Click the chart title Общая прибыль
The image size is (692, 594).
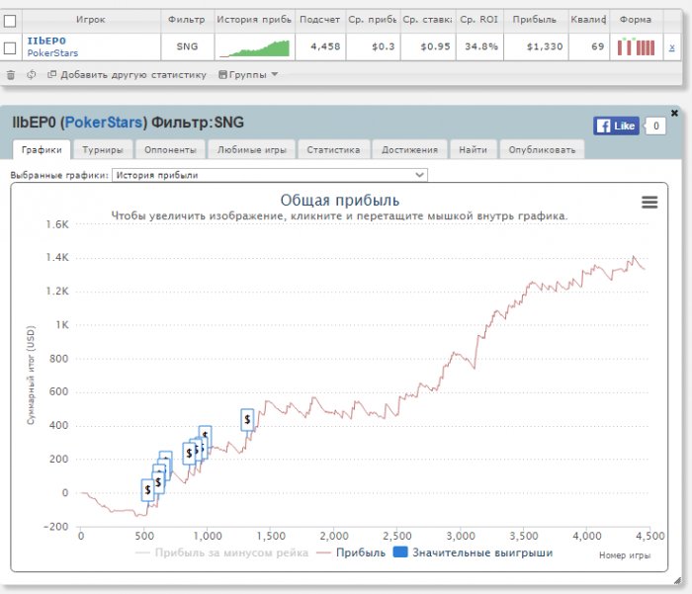click(340, 201)
